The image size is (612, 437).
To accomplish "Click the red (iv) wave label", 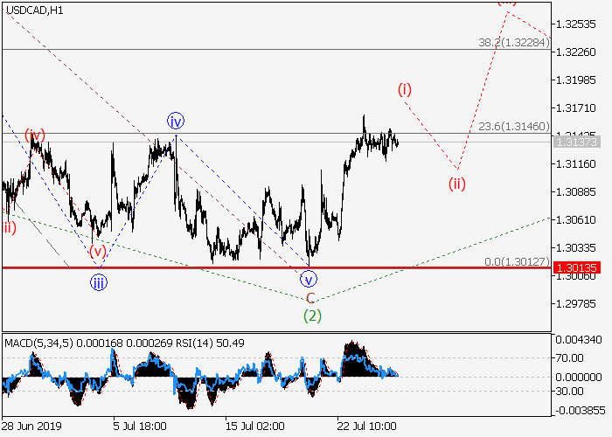I will click(35, 135).
